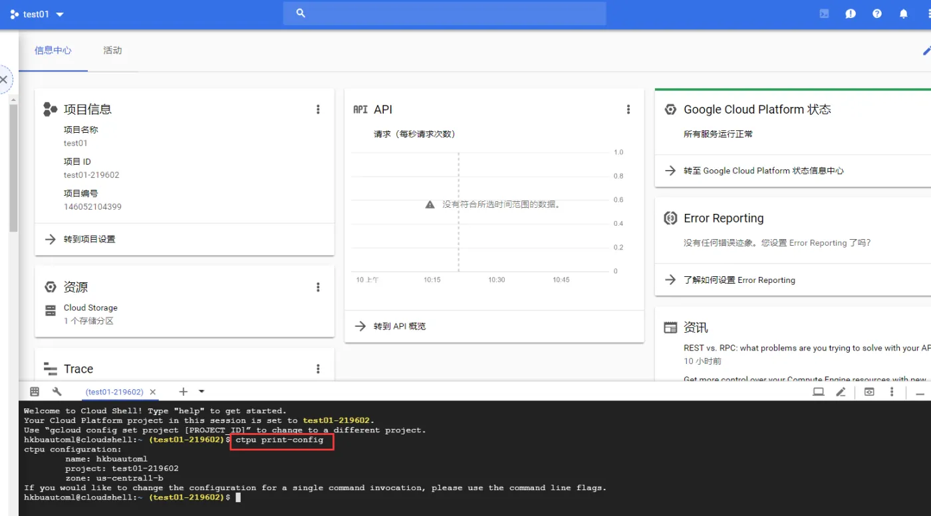931x516 pixels.
Task: Click the project name value test01
Action: point(76,143)
